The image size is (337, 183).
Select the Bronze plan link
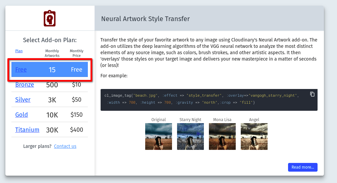coord(24,85)
